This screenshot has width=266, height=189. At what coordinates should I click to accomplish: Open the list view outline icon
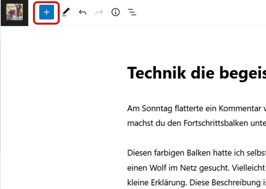[132, 13]
